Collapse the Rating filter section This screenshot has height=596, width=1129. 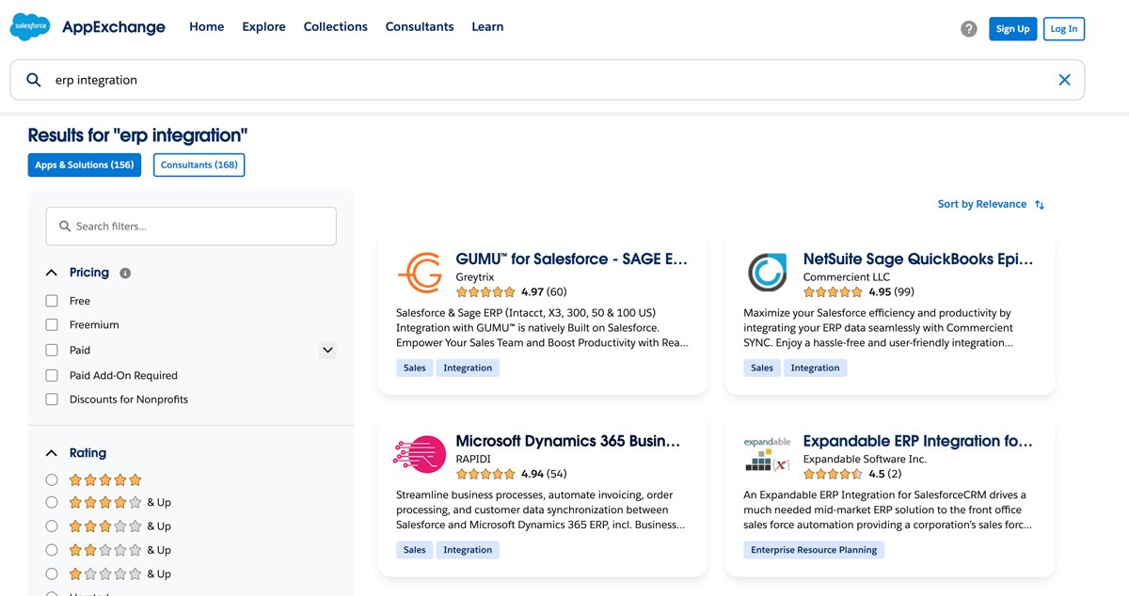pyautogui.click(x=52, y=453)
